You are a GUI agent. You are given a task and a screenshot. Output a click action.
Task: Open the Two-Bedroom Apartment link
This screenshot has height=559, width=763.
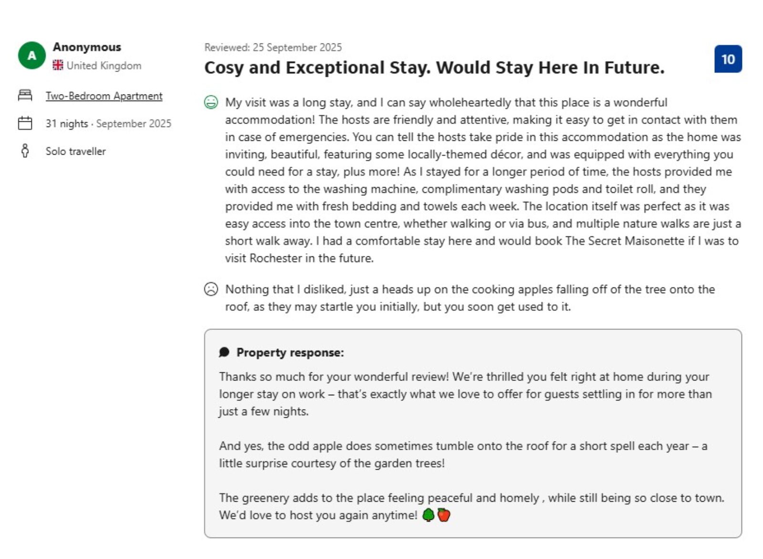(x=104, y=96)
